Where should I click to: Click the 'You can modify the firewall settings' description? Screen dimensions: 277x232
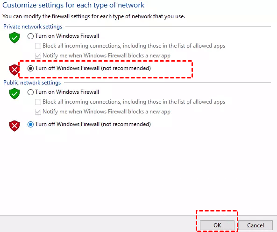93,16
